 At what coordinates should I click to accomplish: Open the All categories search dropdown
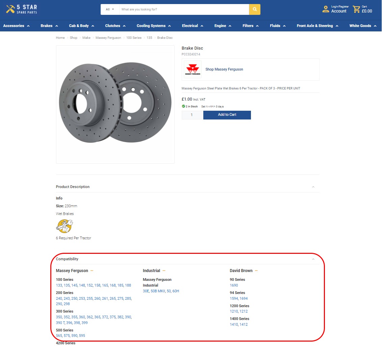110,9
